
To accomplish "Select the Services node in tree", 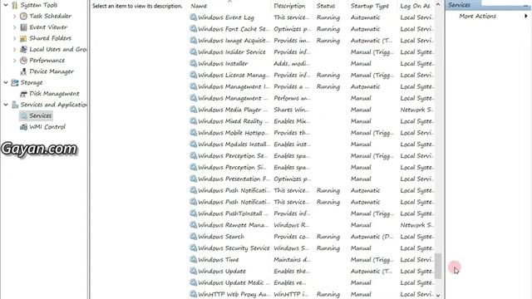I will click(41, 116).
